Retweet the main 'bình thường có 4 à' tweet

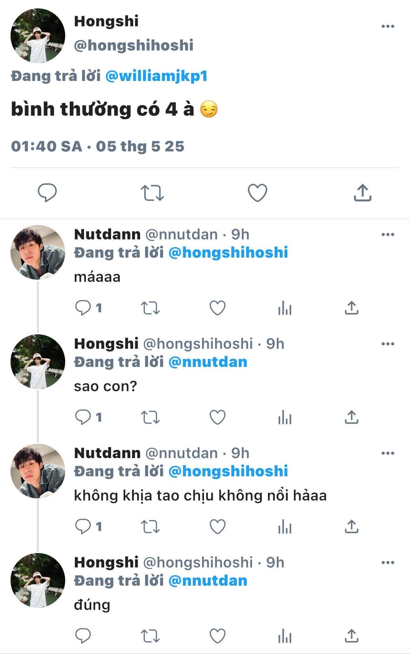click(152, 193)
